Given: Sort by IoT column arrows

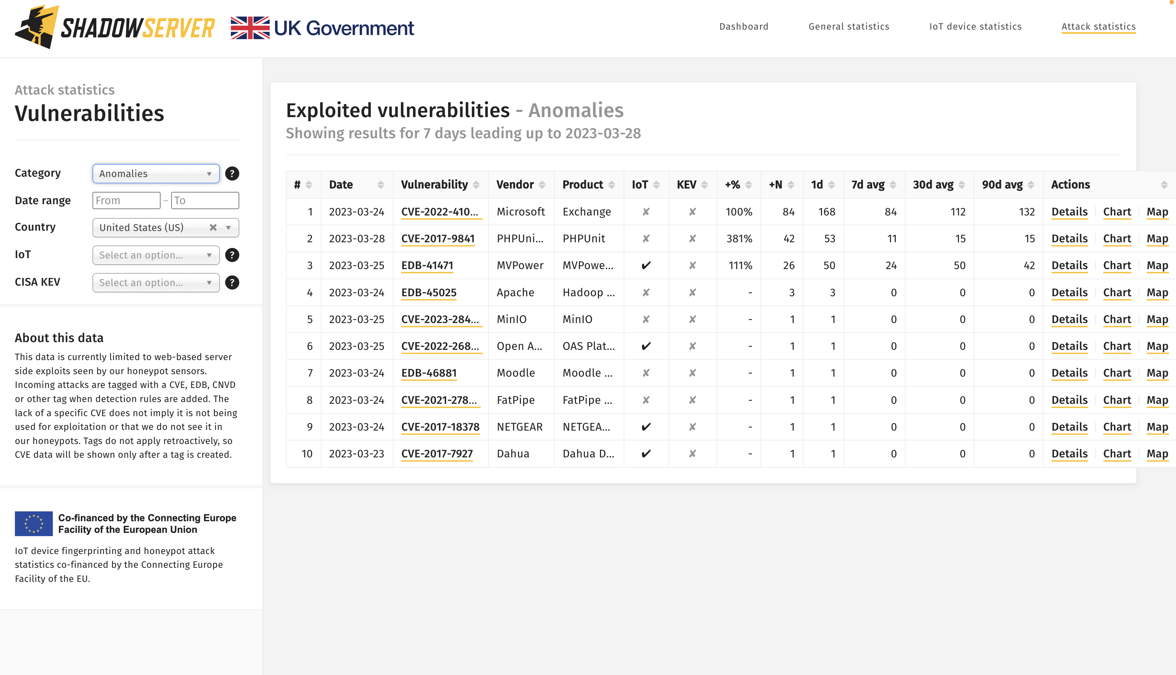Looking at the screenshot, I should 656,184.
